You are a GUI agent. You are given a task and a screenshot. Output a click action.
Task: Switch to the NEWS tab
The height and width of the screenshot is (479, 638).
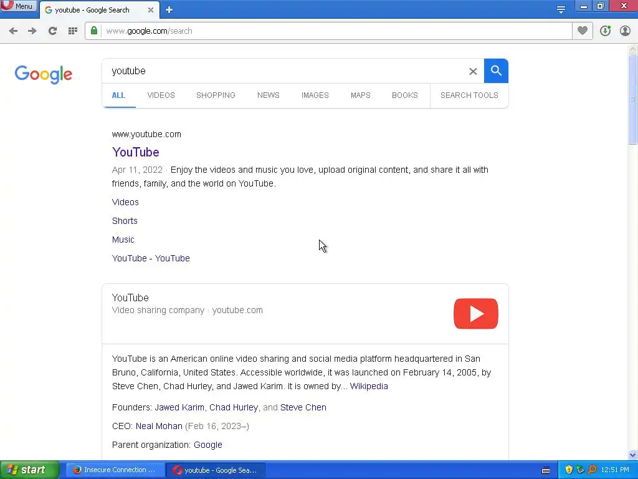click(268, 95)
